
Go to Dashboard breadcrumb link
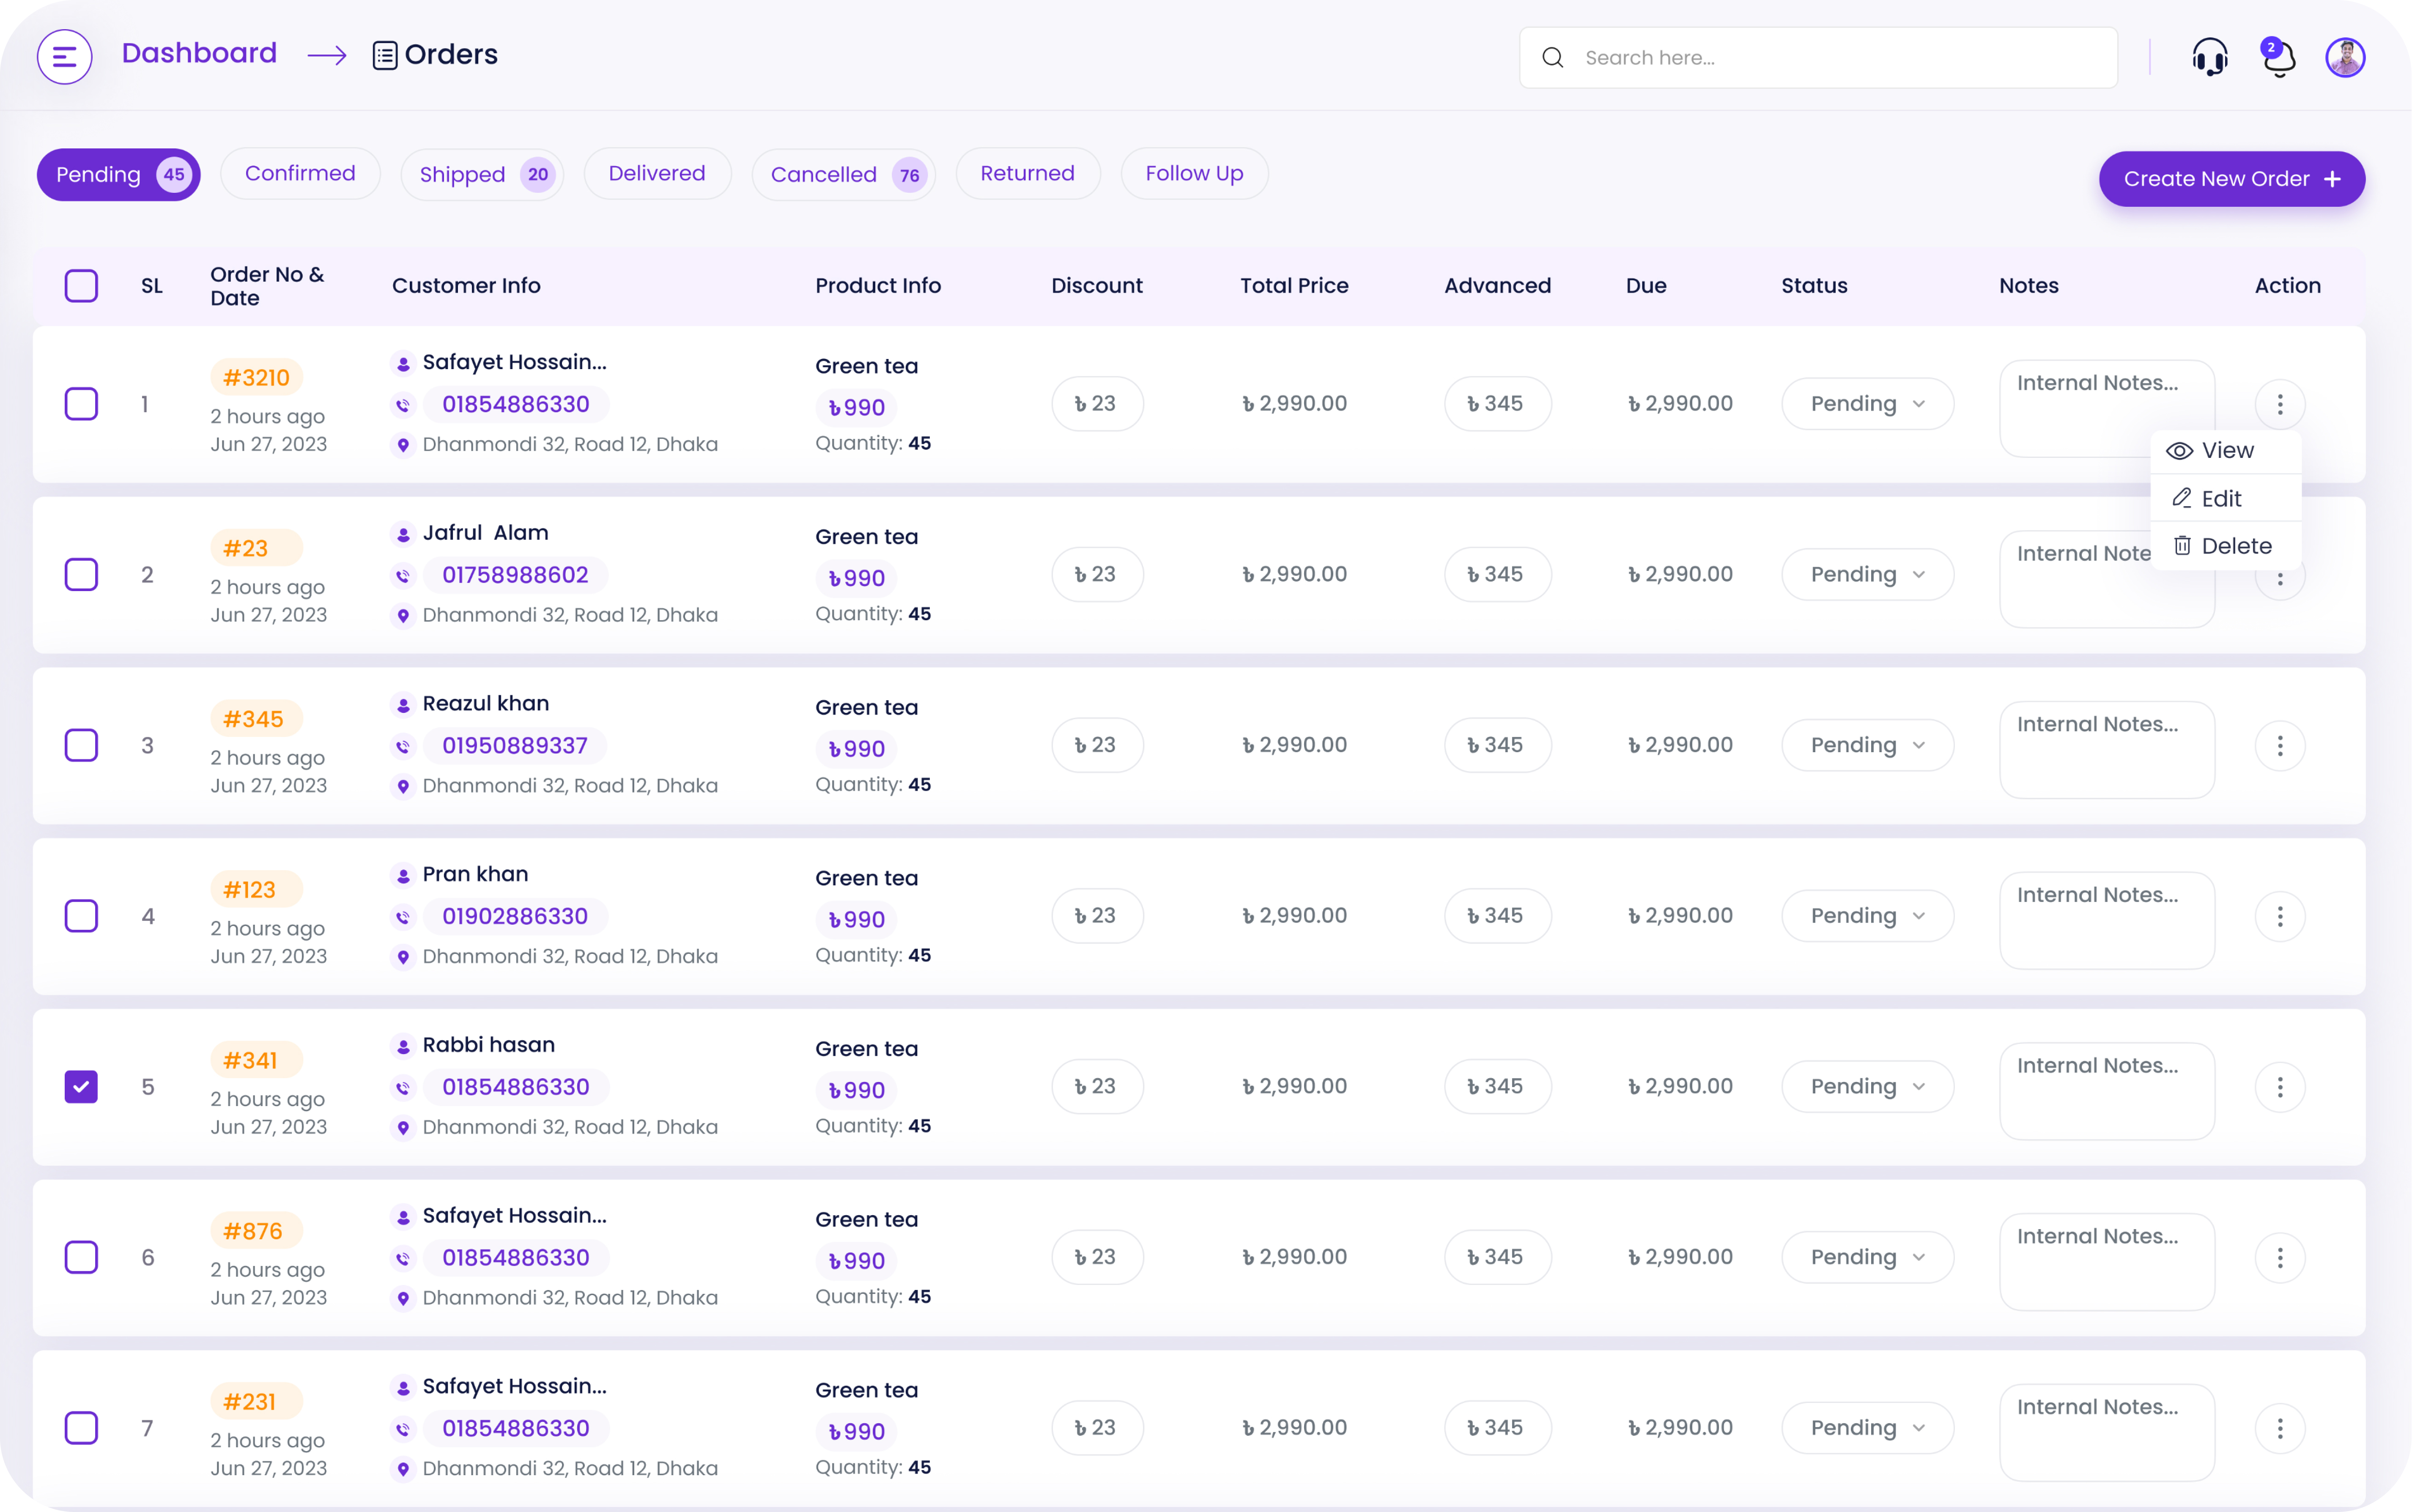tap(199, 53)
